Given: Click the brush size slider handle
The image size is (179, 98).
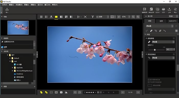Looking at the screenshot, I should click(x=155, y=50).
